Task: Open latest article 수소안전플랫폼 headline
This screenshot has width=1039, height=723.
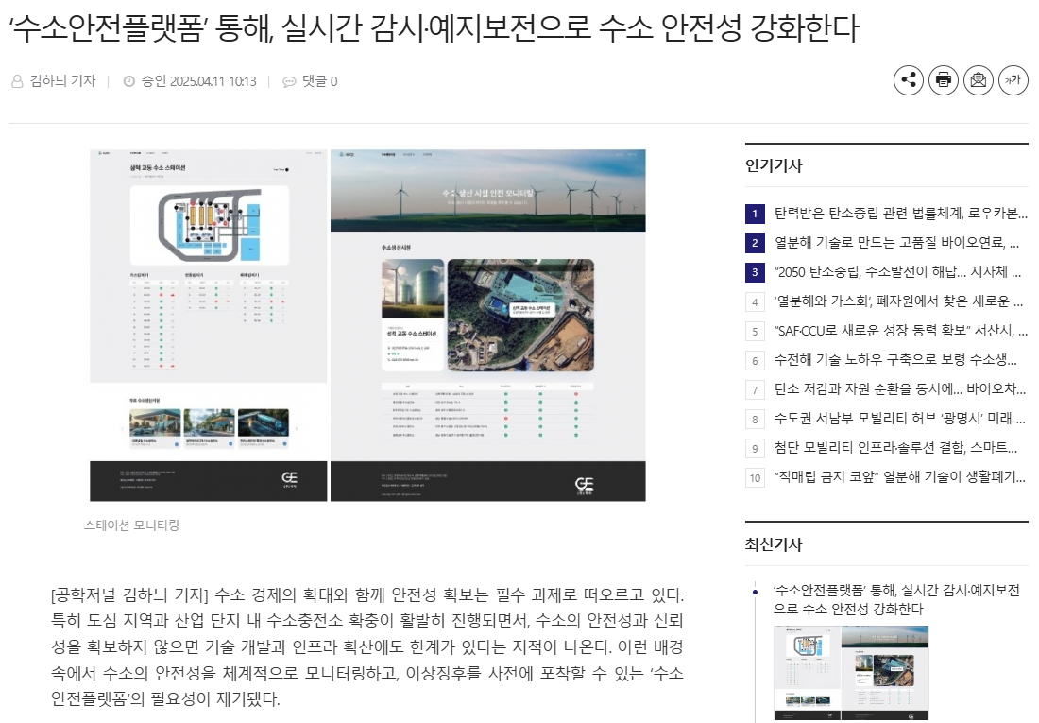Action: coord(895,599)
